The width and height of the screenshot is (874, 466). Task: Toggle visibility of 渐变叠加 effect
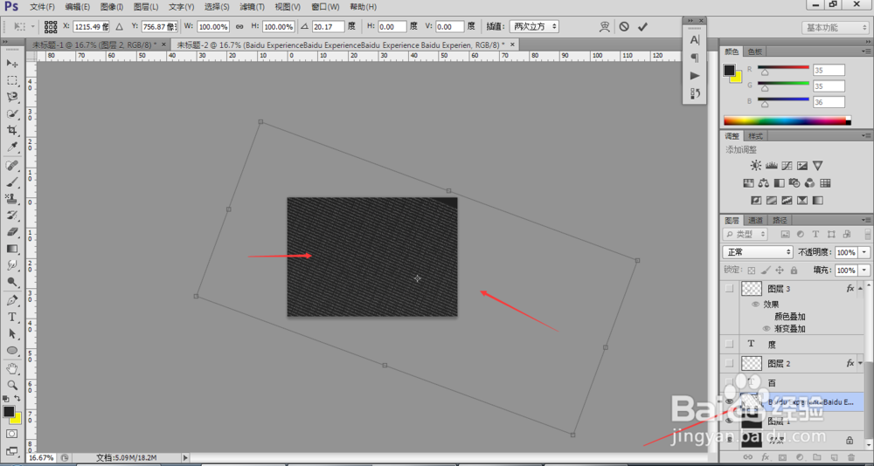tap(766, 328)
